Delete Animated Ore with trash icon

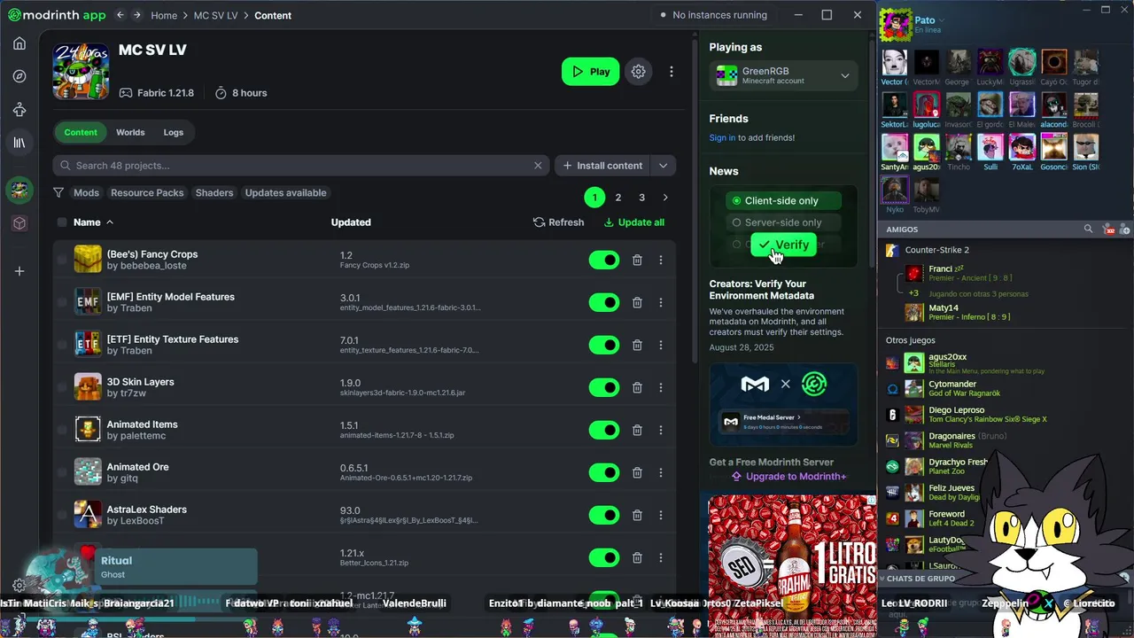click(x=637, y=472)
